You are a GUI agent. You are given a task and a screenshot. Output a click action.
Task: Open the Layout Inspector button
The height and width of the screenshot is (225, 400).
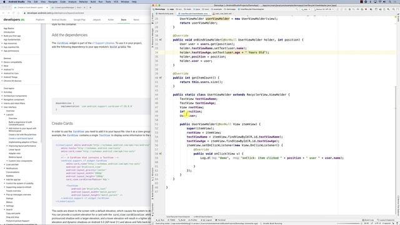point(386,220)
